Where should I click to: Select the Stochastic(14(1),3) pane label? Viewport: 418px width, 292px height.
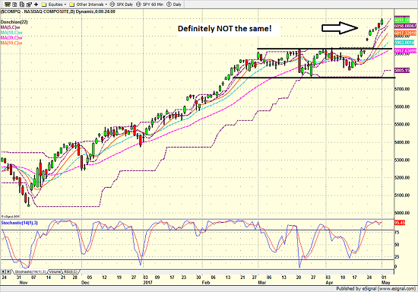coord(19,223)
